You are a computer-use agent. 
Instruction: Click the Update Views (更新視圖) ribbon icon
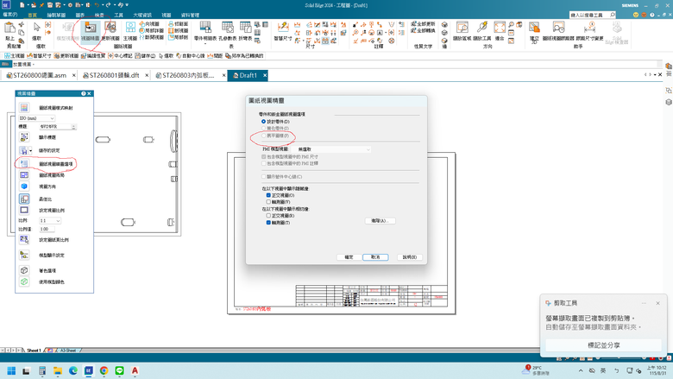pyautogui.click(x=110, y=31)
